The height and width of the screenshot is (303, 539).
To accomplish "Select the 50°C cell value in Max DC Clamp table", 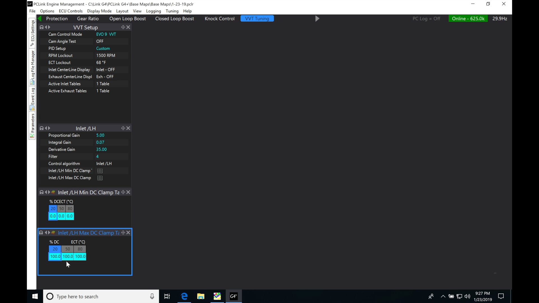I will pyautogui.click(x=68, y=256).
